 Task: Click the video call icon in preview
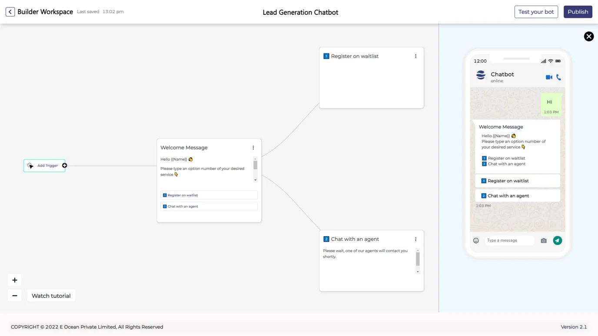(549, 77)
